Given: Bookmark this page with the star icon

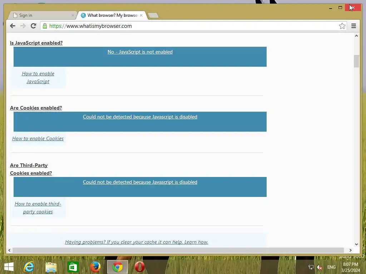Looking at the screenshot, I should click(342, 26).
